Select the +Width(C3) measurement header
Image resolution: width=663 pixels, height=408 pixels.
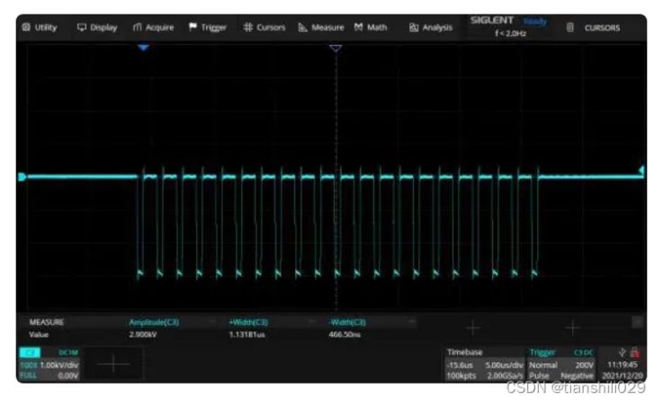click(x=248, y=323)
